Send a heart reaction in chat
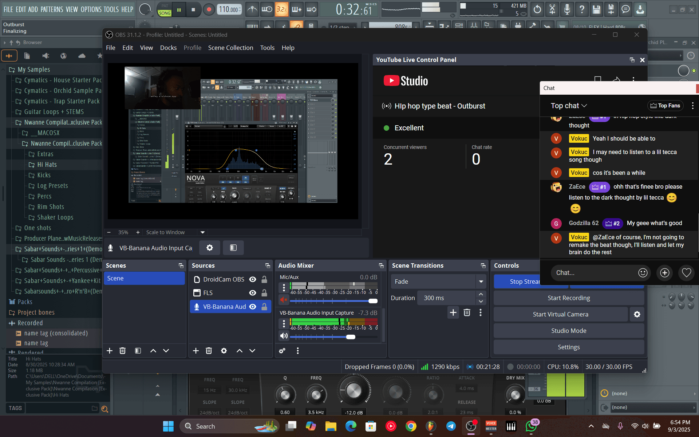The width and height of the screenshot is (699, 437). coord(687,273)
